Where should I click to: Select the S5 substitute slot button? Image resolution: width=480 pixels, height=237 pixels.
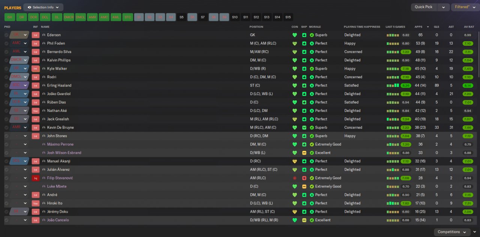pos(181,17)
